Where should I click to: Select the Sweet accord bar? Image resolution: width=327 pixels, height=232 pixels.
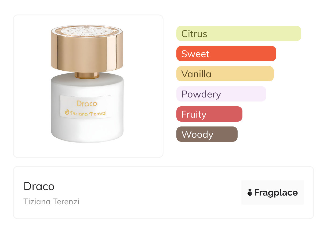point(226,54)
